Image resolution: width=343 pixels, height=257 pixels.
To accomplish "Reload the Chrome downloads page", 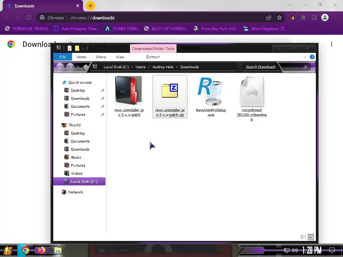I will click(29, 17).
